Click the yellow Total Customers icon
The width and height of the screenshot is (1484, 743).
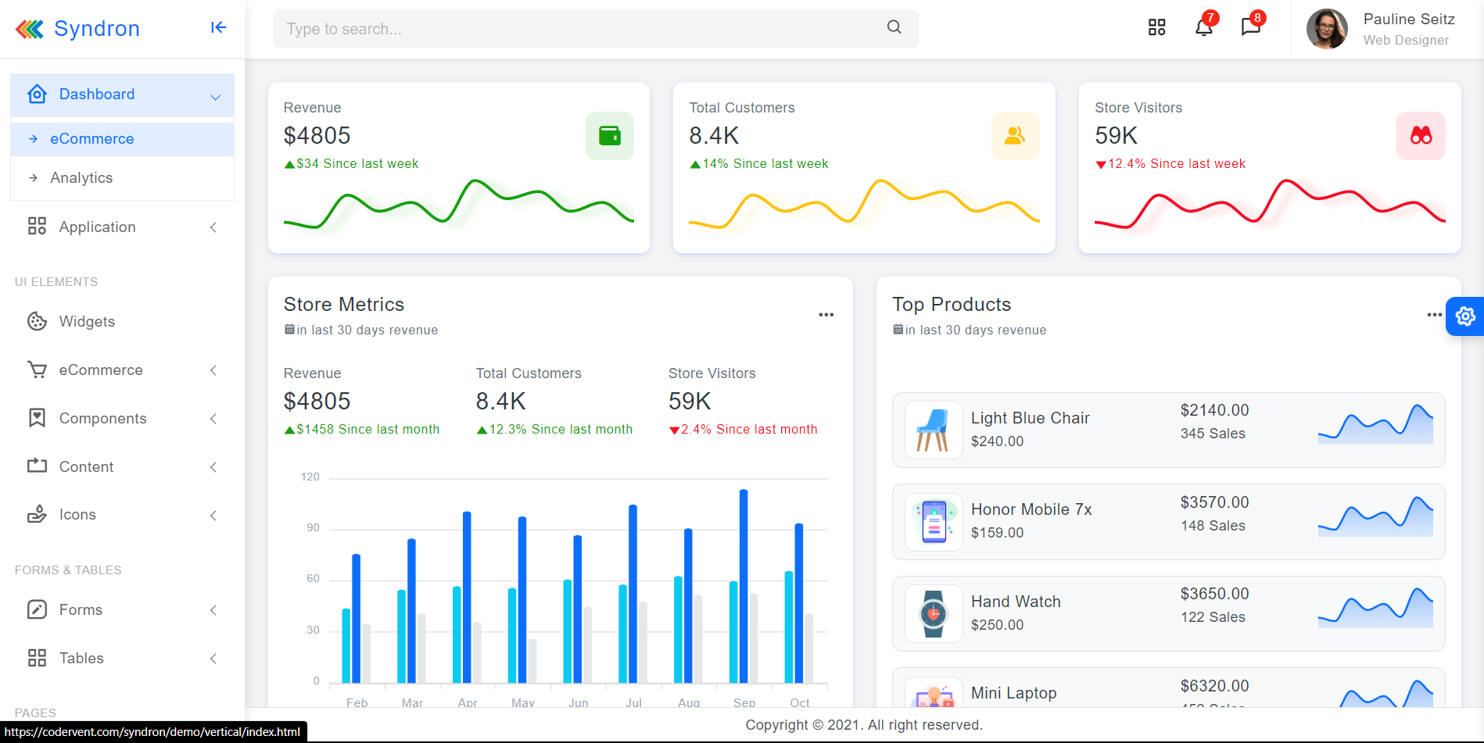point(1015,136)
